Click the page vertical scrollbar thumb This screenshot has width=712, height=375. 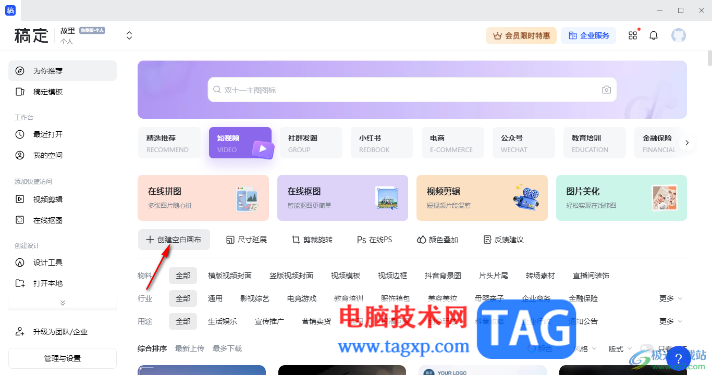click(x=709, y=57)
